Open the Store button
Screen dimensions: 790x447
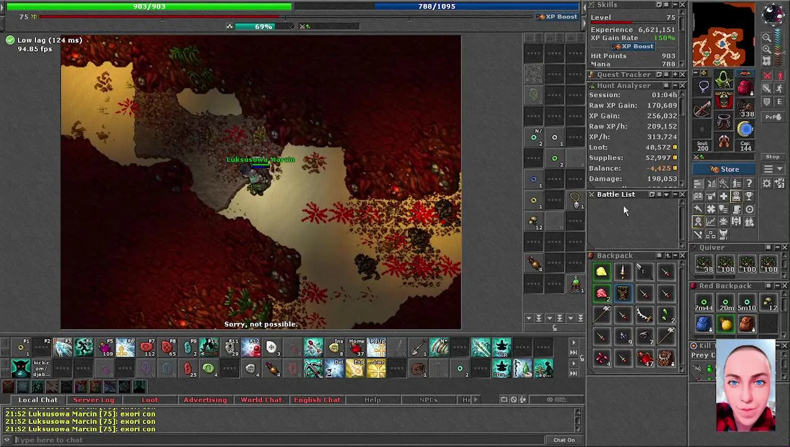point(724,169)
